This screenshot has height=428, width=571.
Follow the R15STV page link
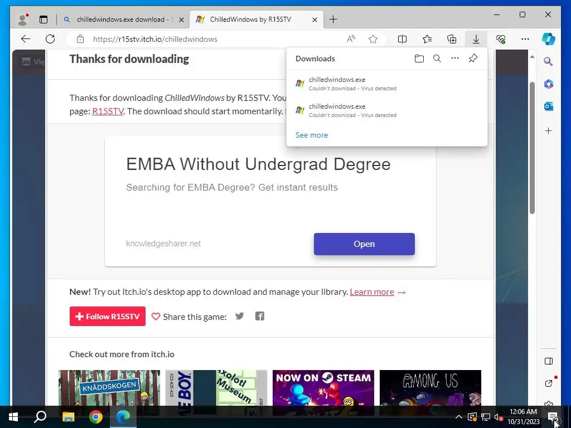point(108,111)
